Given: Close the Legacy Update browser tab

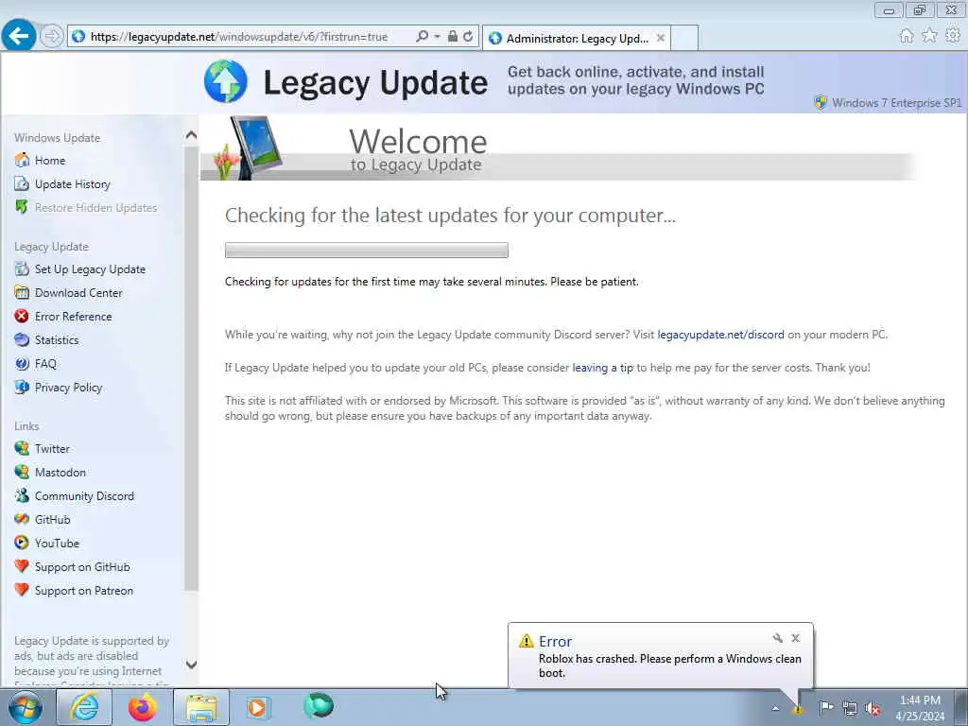Looking at the screenshot, I should (x=661, y=38).
